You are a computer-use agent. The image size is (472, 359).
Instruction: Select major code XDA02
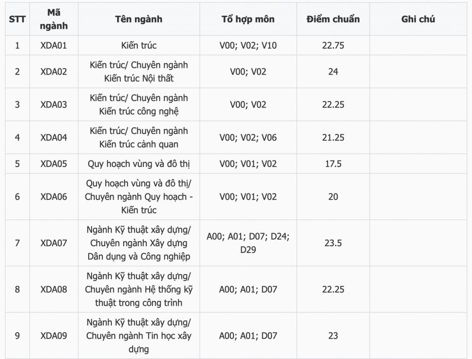[x=54, y=72]
